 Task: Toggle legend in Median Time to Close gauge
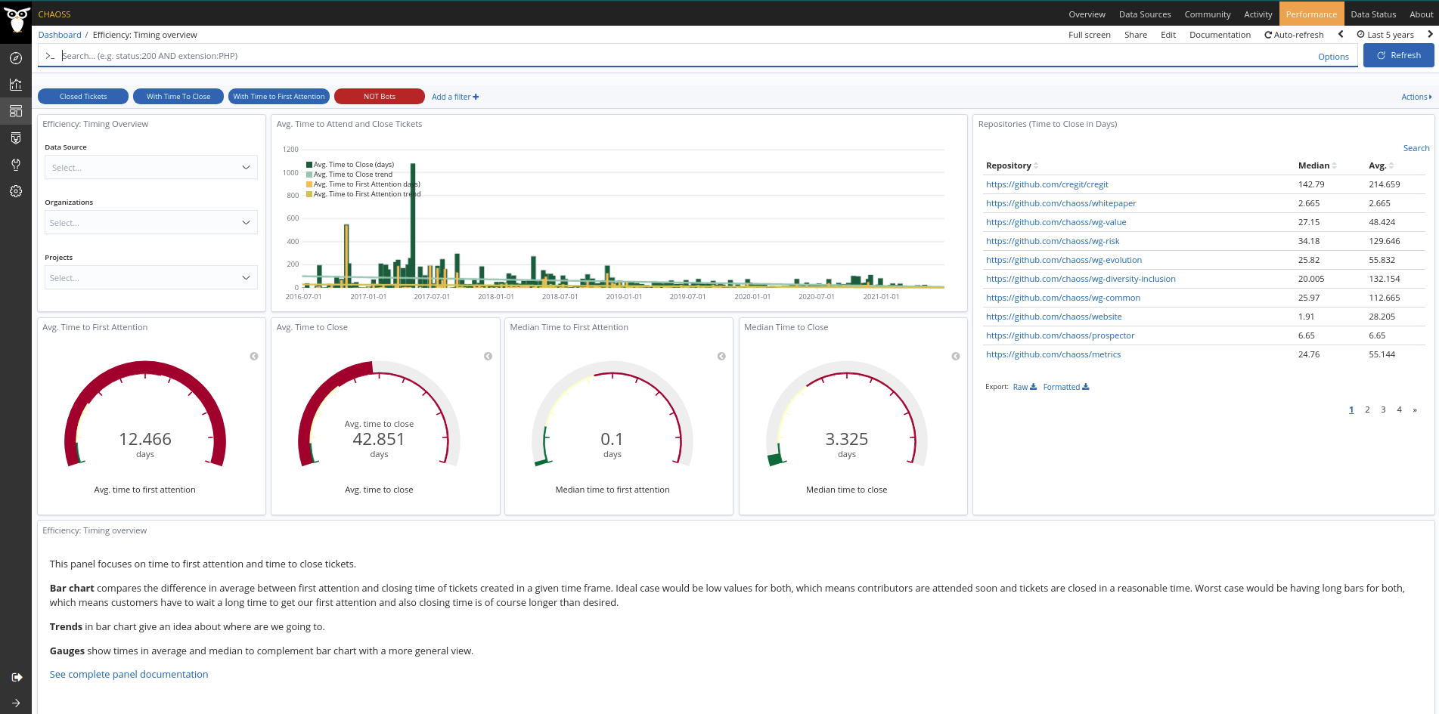coord(956,357)
